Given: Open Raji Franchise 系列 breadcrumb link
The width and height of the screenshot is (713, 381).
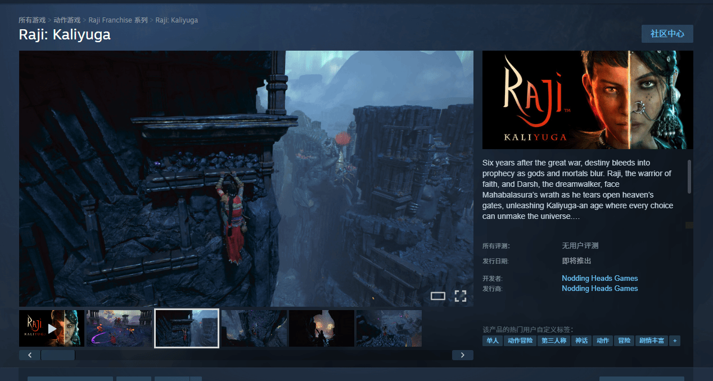Looking at the screenshot, I should 118,20.
